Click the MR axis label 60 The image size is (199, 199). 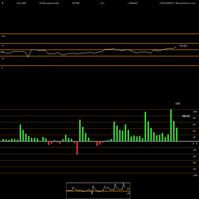point(194,125)
